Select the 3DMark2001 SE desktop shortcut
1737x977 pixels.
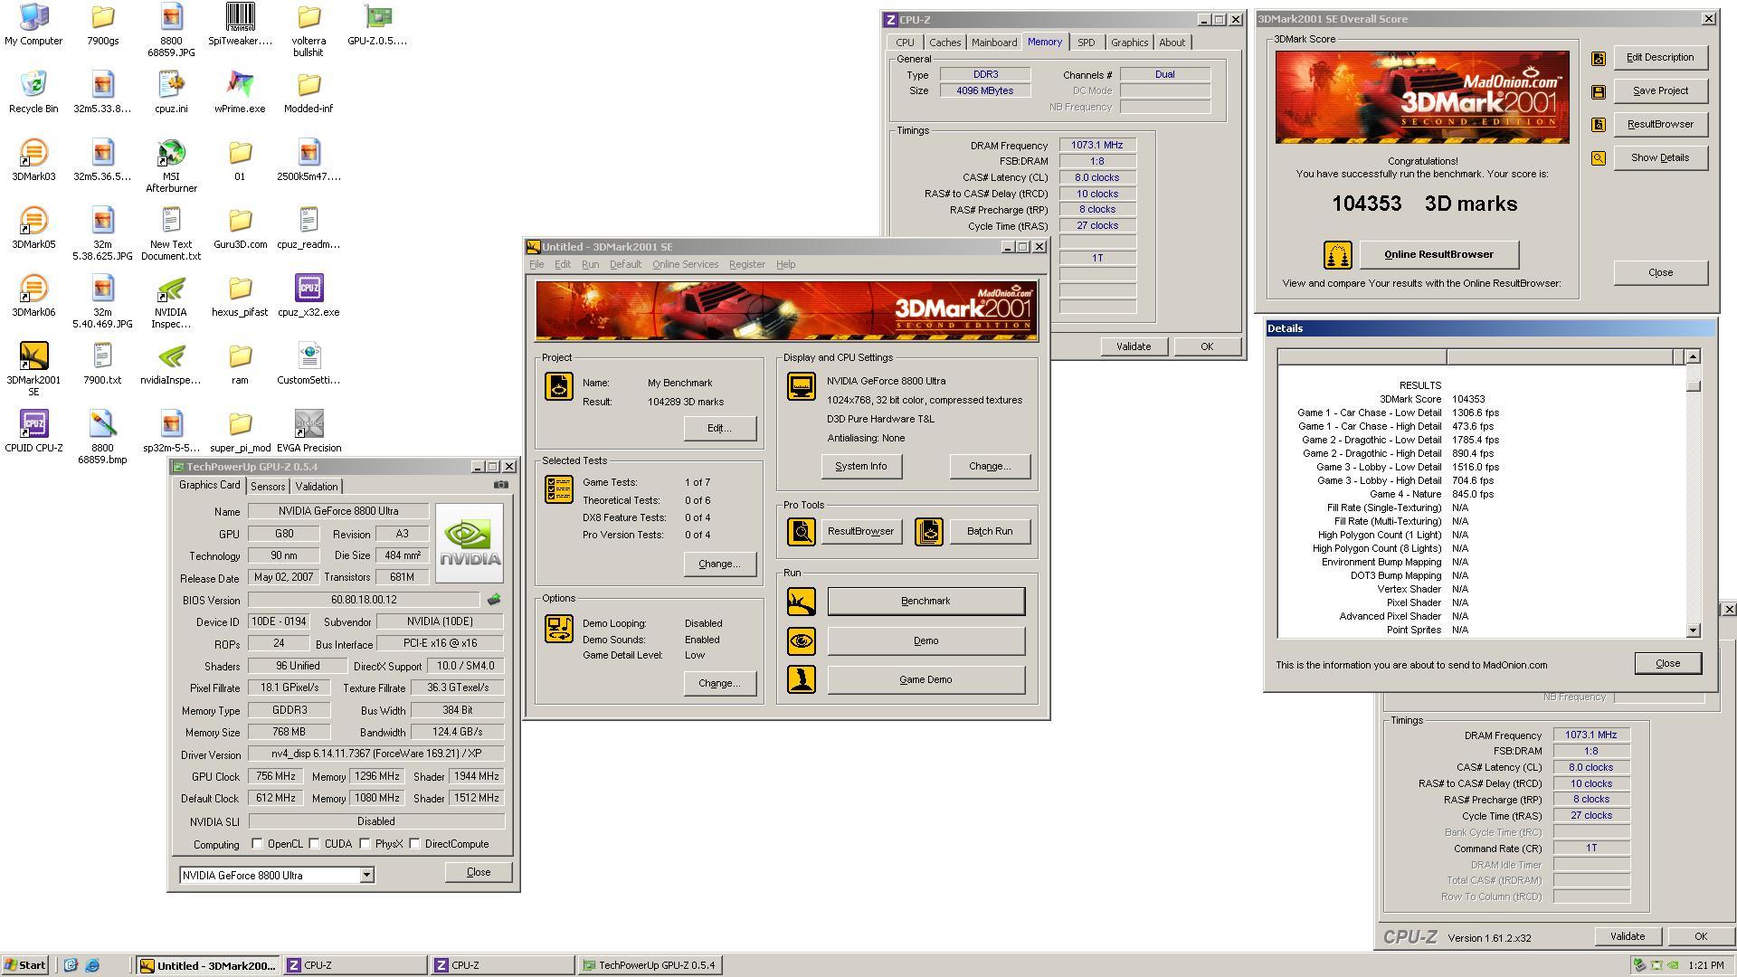coord(33,369)
